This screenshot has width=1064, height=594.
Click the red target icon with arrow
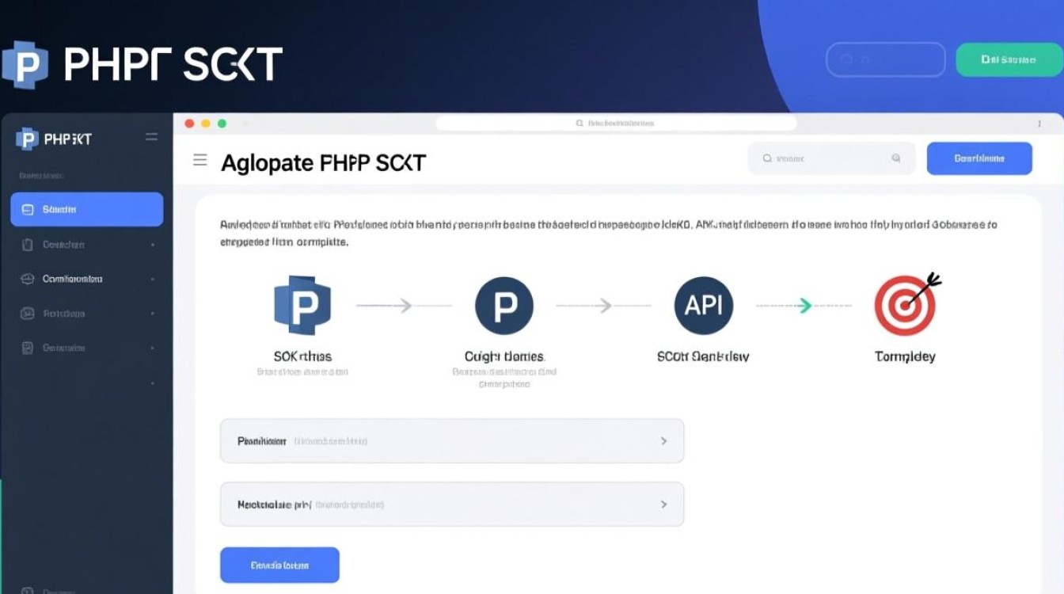point(906,305)
